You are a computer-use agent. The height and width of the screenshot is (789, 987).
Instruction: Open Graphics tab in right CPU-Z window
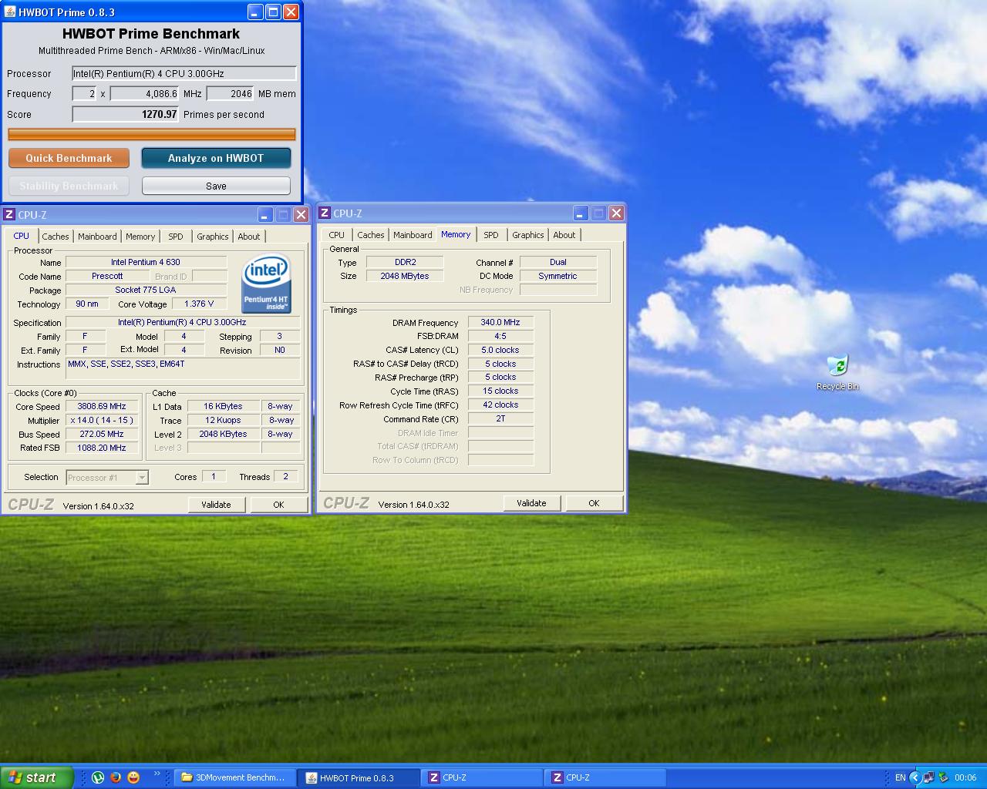[x=528, y=235]
